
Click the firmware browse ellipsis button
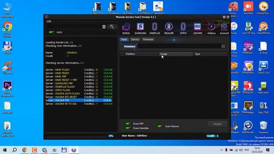pos(223,46)
